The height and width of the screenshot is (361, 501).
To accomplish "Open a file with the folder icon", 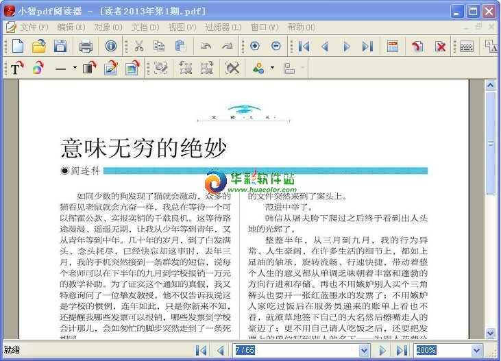I will click(39, 47).
